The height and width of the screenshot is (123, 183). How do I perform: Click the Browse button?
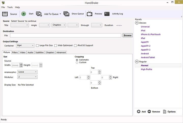(128, 35)
